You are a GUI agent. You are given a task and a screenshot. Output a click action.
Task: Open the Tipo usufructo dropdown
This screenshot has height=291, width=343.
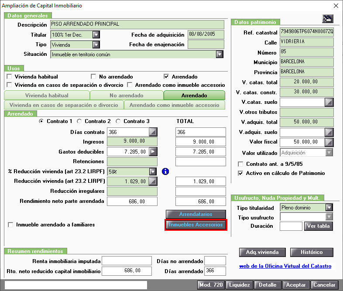(x=329, y=217)
